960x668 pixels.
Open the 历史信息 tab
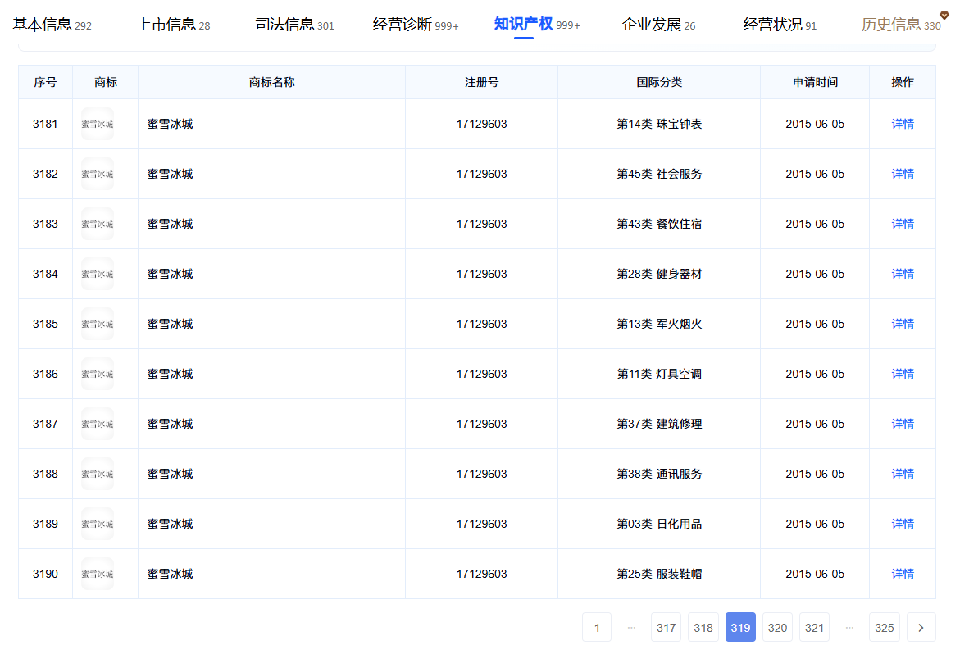[901, 25]
